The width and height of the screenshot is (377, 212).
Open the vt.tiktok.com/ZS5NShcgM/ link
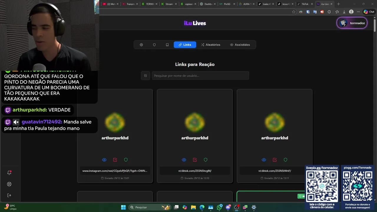tap(195, 171)
